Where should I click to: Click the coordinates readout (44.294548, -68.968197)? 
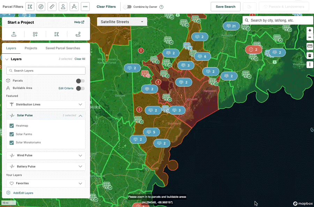[157, 202]
